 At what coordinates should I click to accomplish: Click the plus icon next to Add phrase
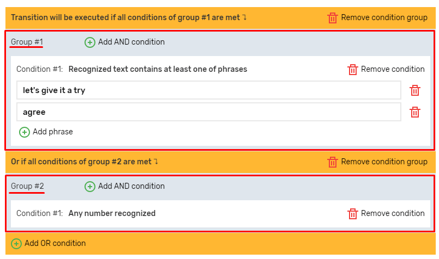click(x=25, y=132)
